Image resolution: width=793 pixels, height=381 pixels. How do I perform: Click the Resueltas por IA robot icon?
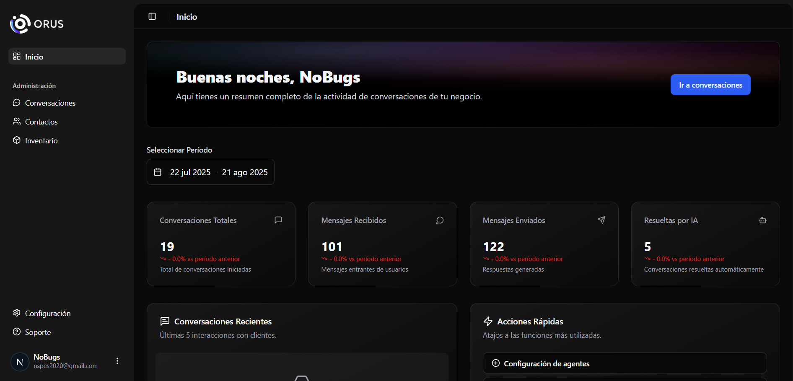[762, 220]
